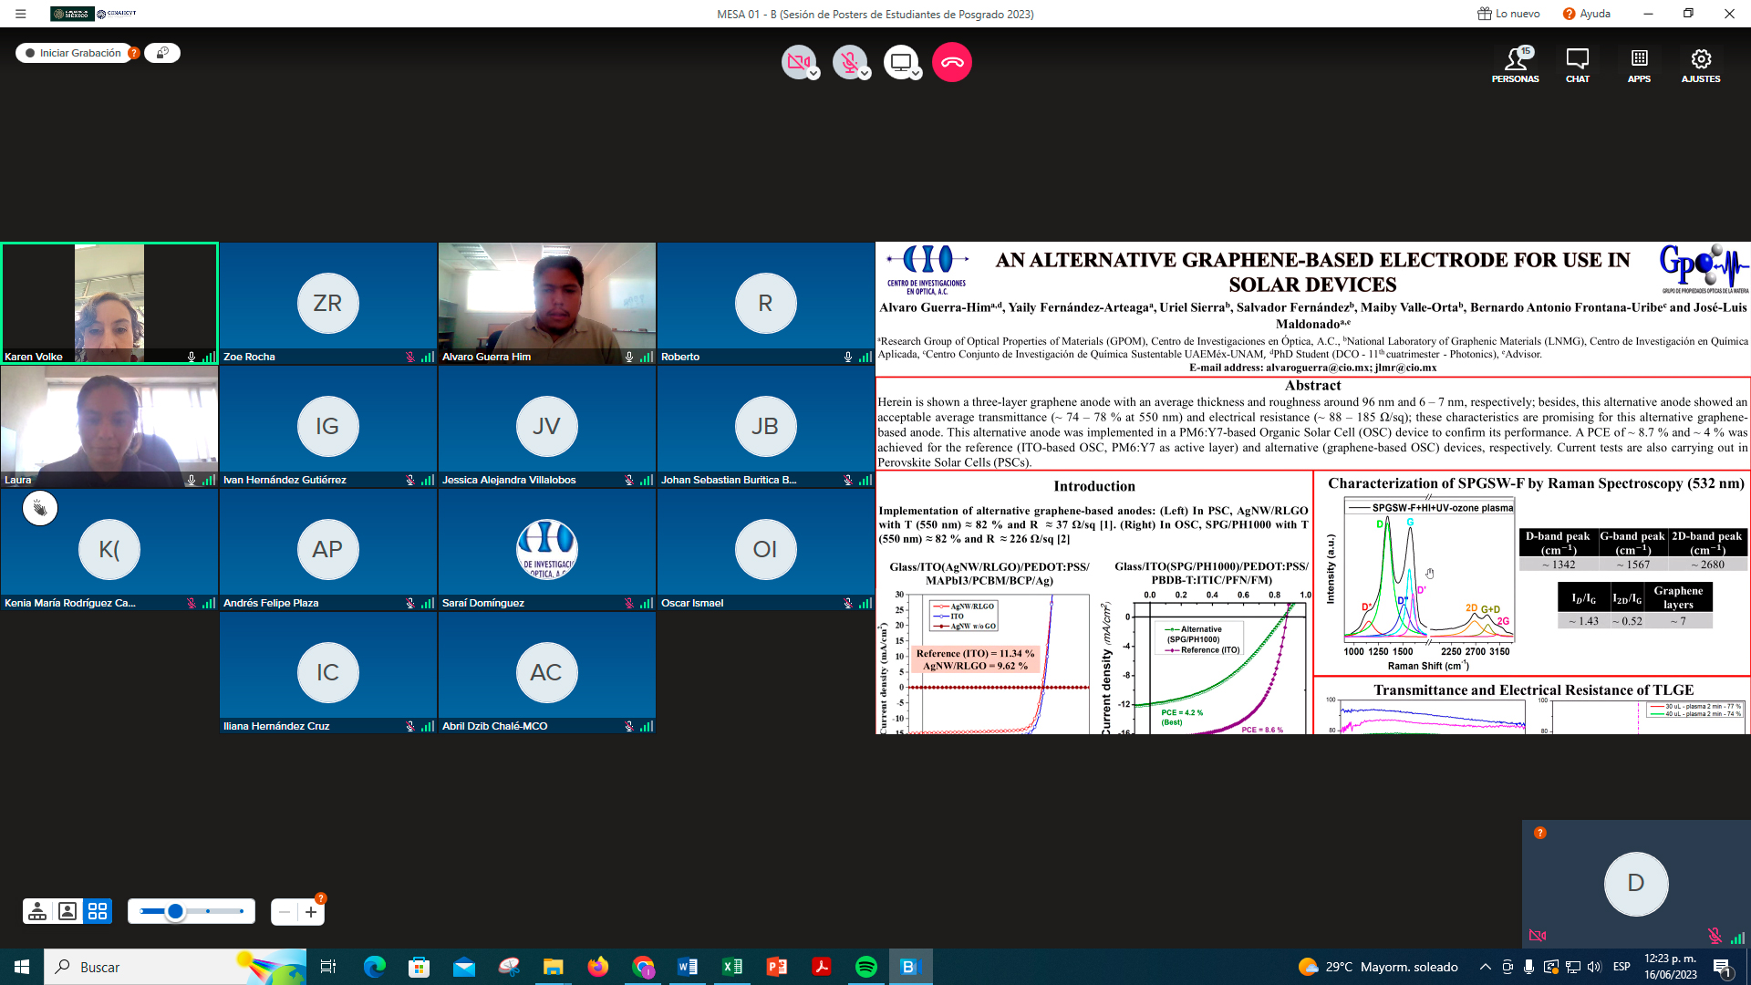
Task: Click the lock meeting icon beside recording
Action: click(x=162, y=53)
